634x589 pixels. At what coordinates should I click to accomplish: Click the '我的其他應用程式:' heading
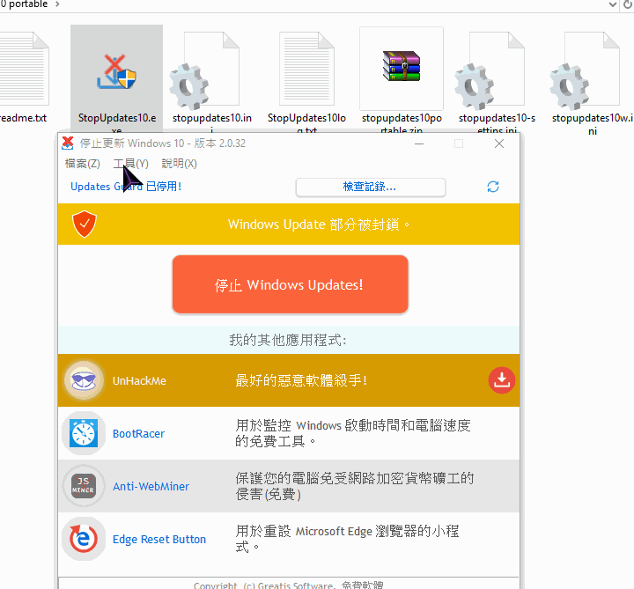[288, 340]
